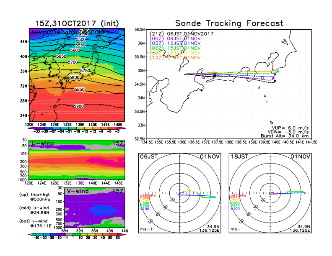The height and width of the screenshot is (256, 332).
Task: Click the "(up) tmp+hgt @500hPa" note
Action: tap(34, 197)
